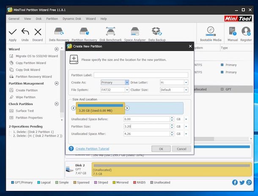The width and height of the screenshot is (258, 196).
Task: Open the Create Partition Tutorial link
Action: pyautogui.click(x=92, y=149)
